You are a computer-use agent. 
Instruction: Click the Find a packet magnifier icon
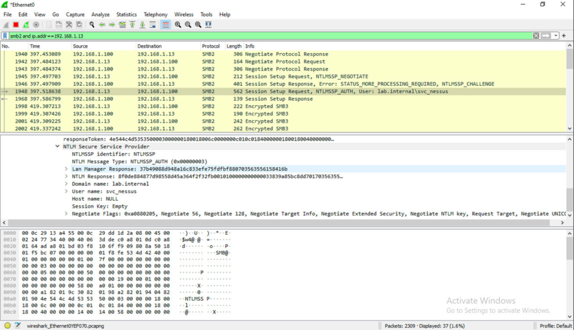click(x=92, y=25)
